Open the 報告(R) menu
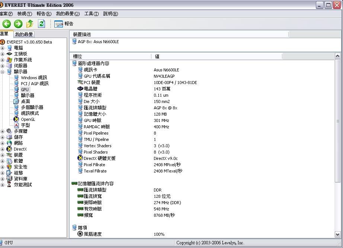This screenshot has height=248, width=343. (x=44, y=14)
